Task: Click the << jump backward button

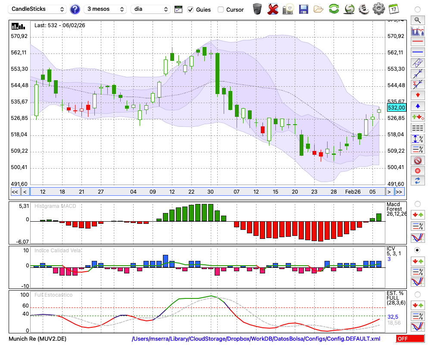Action: coord(15,192)
